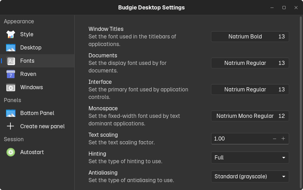Increase text scaling with plus button
Screen dimensions: 303x190
pyautogui.click(x=283, y=139)
